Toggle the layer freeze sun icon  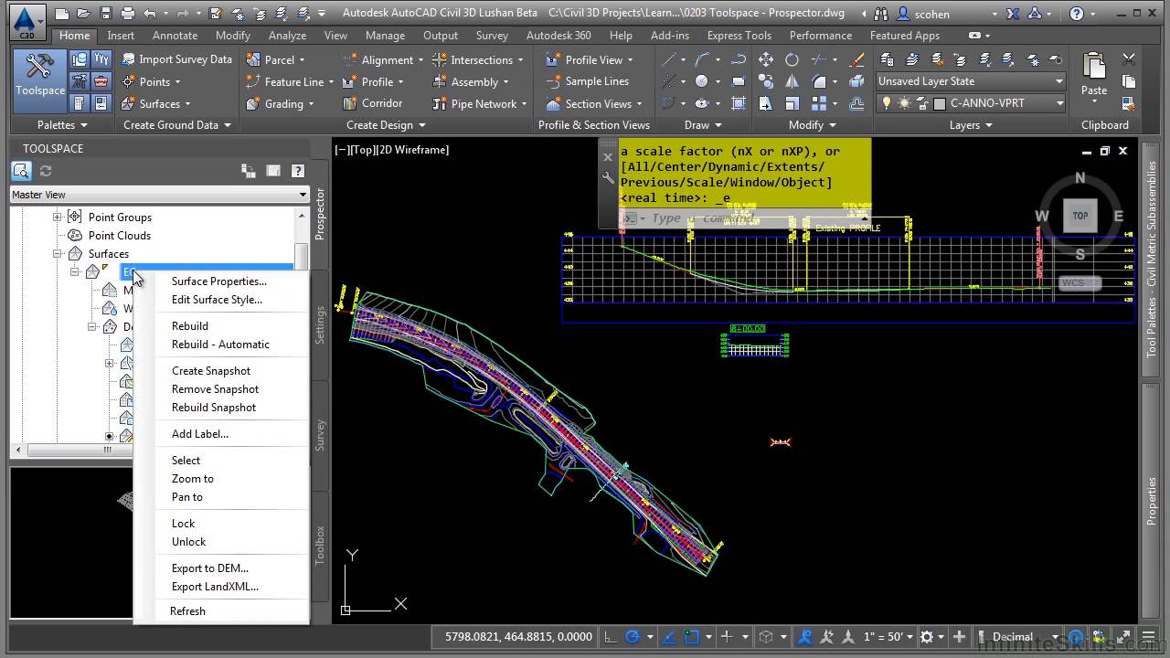(x=904, y=103)
